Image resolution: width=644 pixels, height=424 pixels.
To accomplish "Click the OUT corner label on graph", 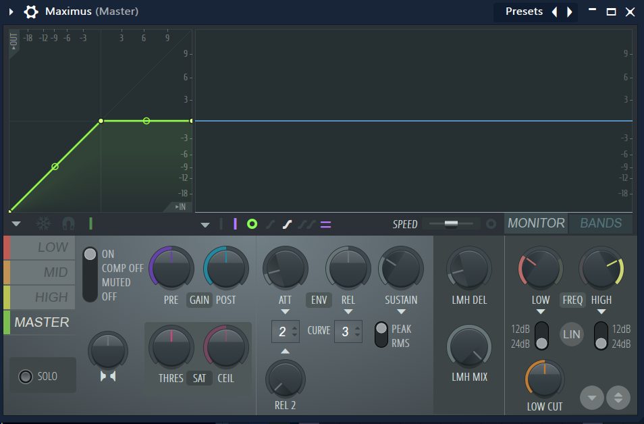I will 14,41.
